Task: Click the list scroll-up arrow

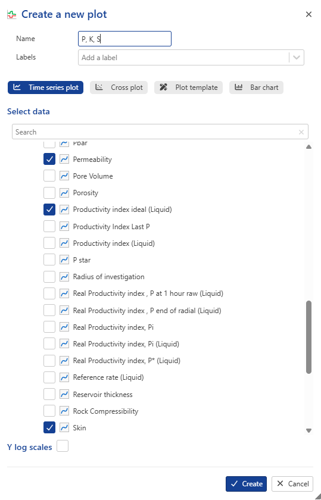Action: tap(308, 147)
